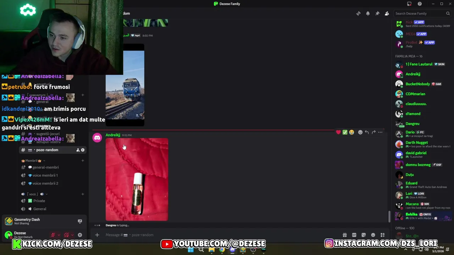Viewport: 454px width, 255px height.
Task: Click the Geometry Dash screen share icon
Action: tap(80, 221)
